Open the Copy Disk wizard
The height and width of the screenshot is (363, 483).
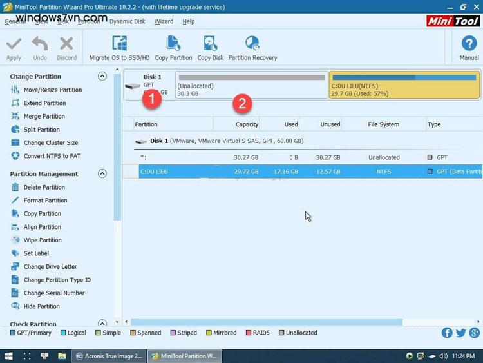[211, 48]
